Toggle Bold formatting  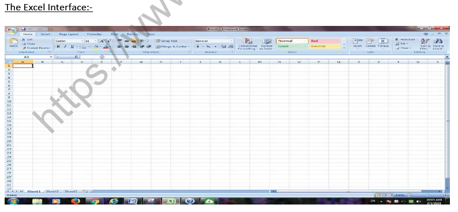point(58,47)
